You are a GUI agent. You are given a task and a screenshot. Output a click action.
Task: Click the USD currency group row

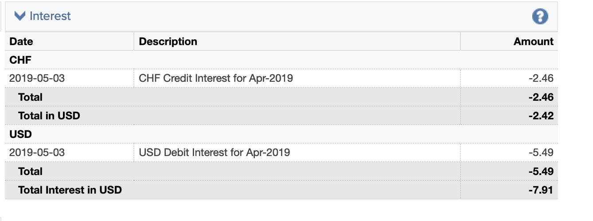pos(281,134)
